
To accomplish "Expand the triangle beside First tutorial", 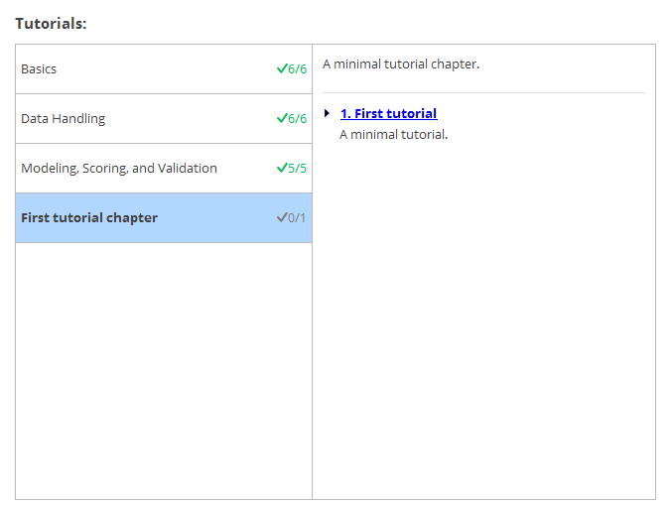I will click(x=328, y=113).
